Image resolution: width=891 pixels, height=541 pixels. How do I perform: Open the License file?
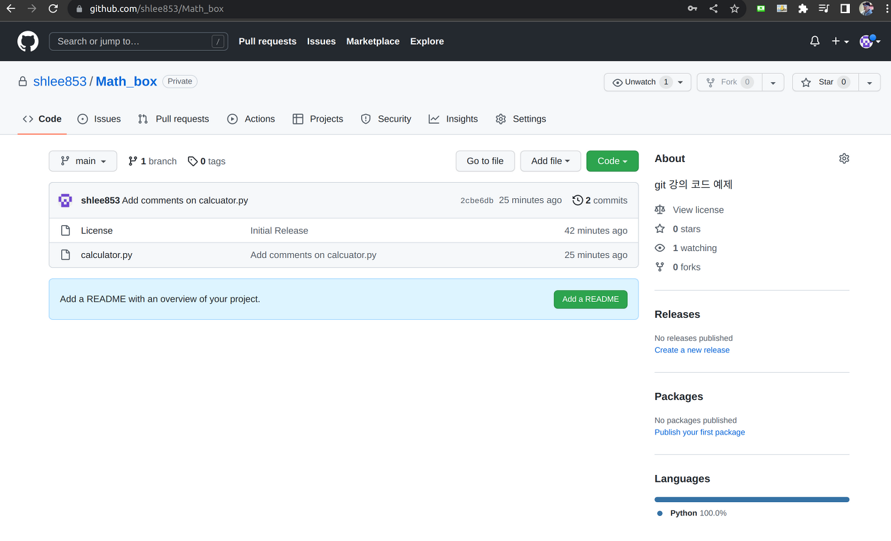97,230
